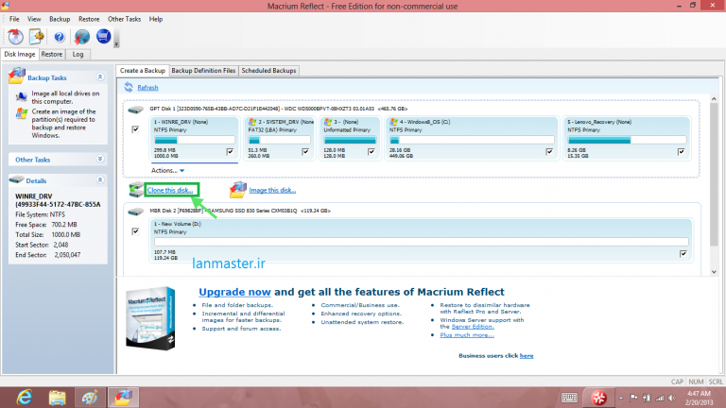Click the Clone this disk link
726x408 pixels.
coord(170,190)
